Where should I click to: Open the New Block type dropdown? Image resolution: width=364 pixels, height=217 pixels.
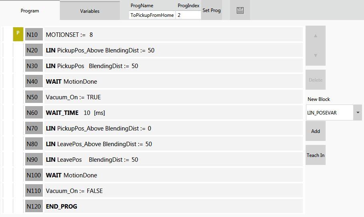pyautogui.click(x=358, y=113)
